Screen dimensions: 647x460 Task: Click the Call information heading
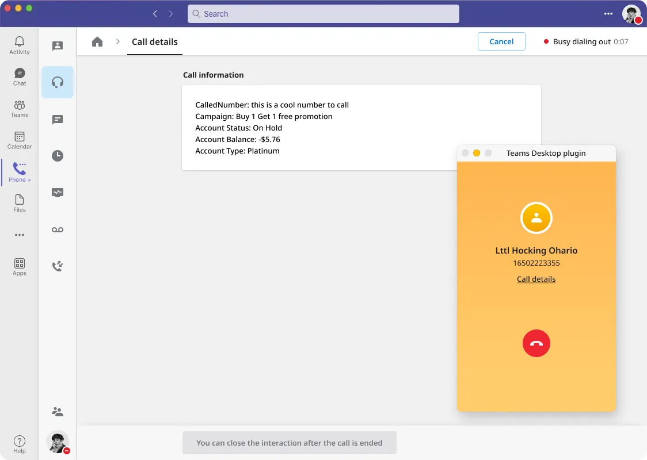point(214,75)
